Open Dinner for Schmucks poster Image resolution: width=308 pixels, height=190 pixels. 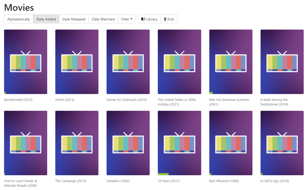click(x=128, y=62)
